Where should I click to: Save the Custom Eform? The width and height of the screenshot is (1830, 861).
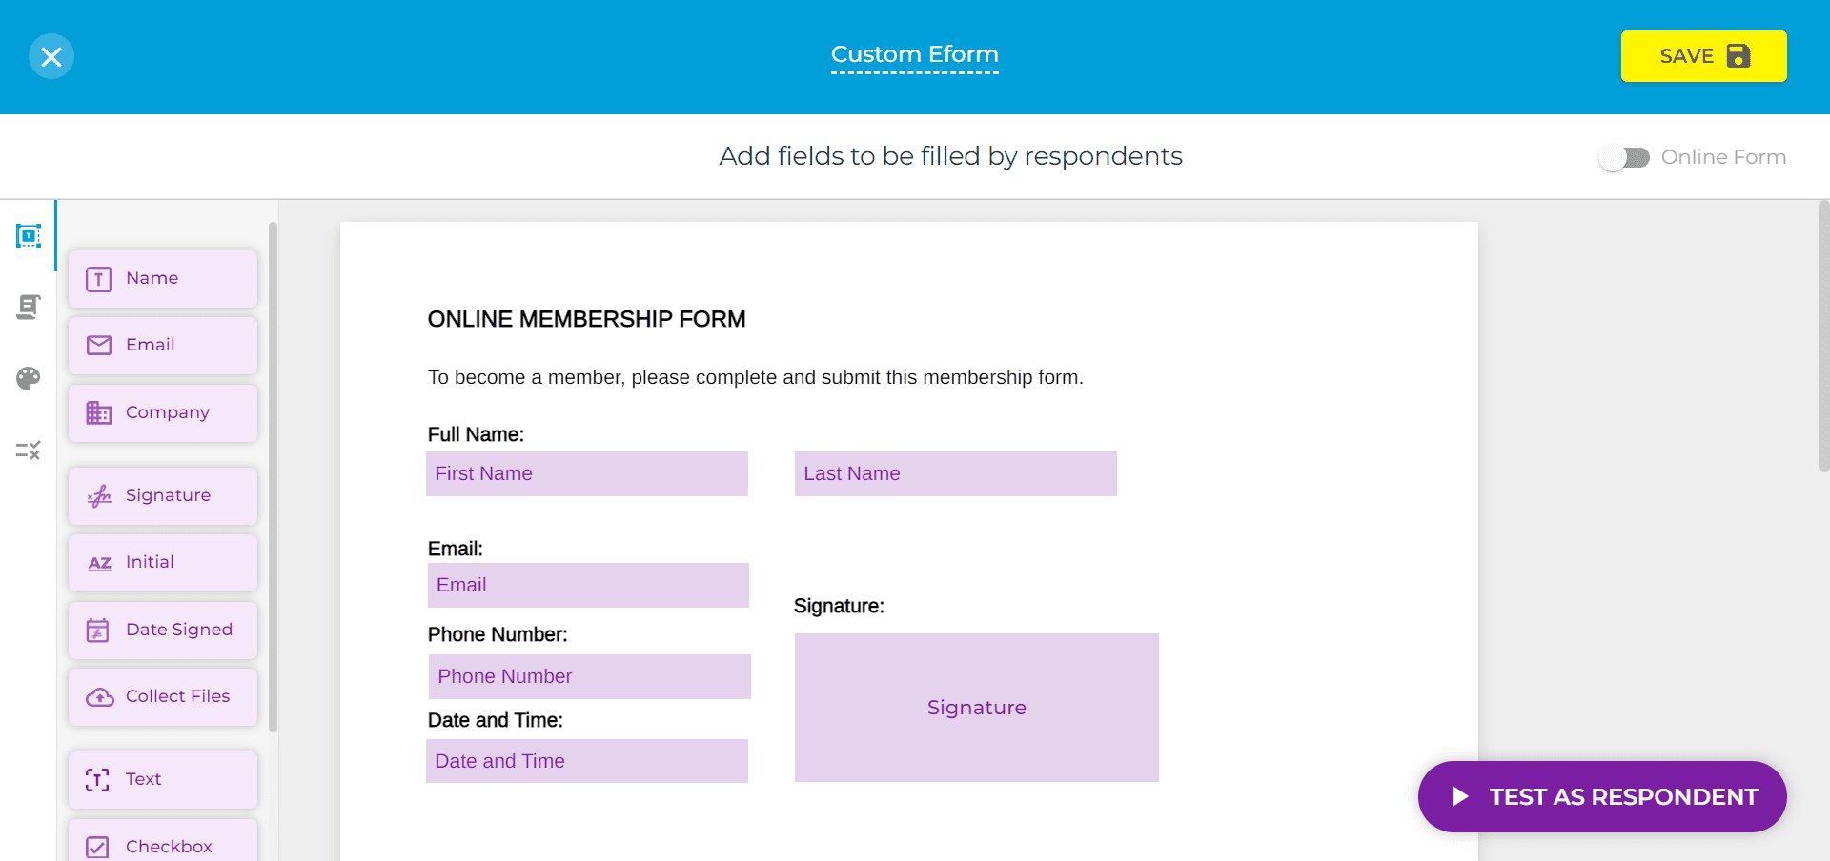(1703, 55)
